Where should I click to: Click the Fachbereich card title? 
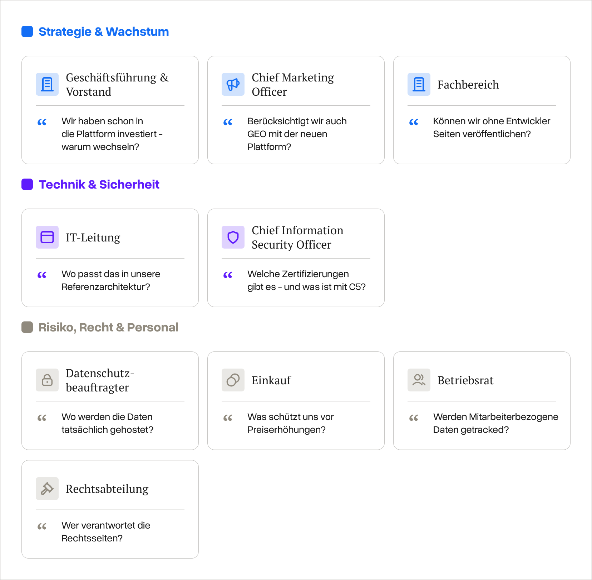(468, 85)
